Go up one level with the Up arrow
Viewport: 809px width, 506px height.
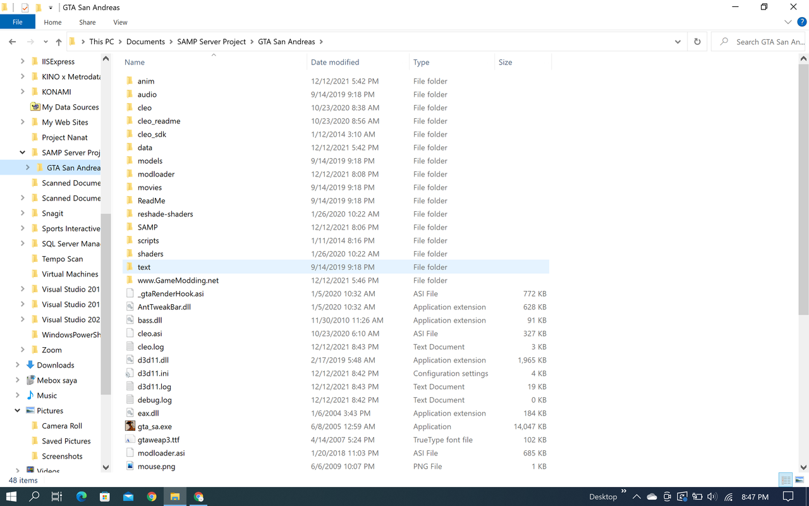tap(59, 42)
